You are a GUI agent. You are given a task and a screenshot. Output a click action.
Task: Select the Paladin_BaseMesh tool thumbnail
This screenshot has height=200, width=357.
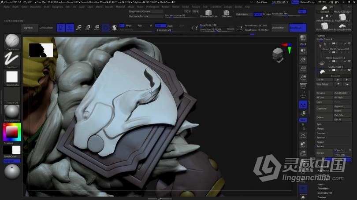pos(342,27)
